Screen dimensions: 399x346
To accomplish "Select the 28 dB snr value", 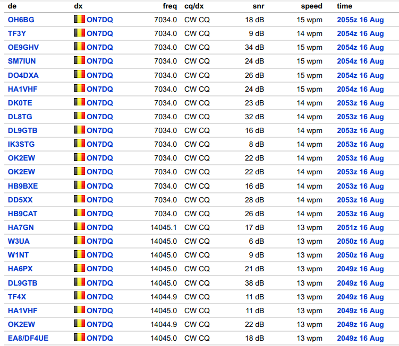I will (x=254, y=200).
